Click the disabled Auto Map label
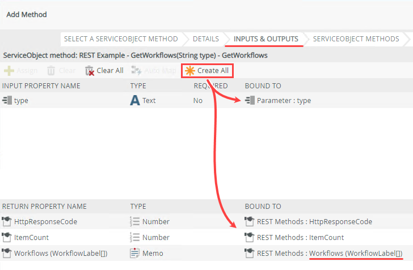This screenshot has height=270, width=413. [x=160, y=70]
